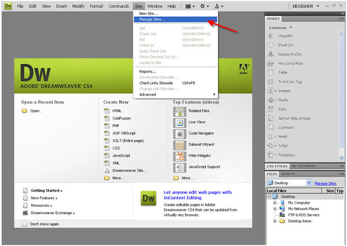Viewport: 347px width, 246px height.
Task: Open the Advanced submenu in Site menu
Action: [175, 95]
